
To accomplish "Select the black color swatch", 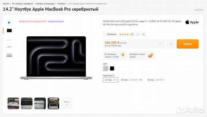I will (x=112, y=69).
